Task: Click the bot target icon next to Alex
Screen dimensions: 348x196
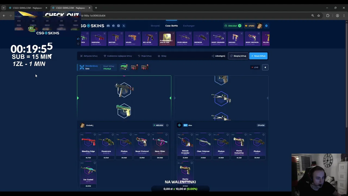Action: click(179, 125)
